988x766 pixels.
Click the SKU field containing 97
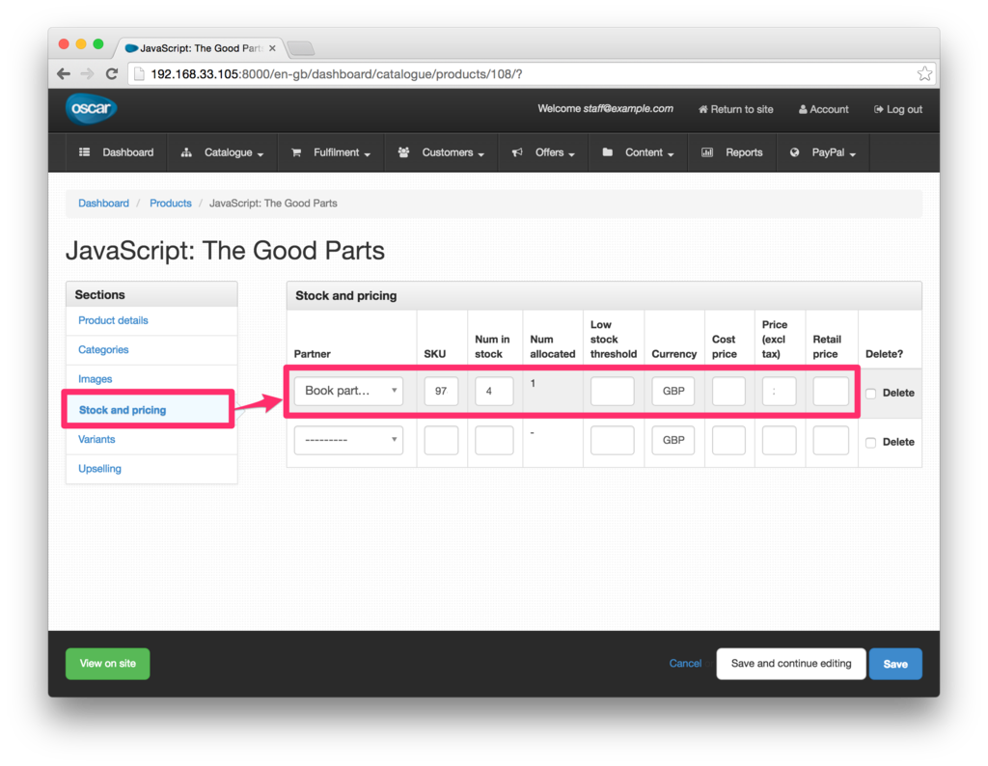[x=441, y=391]
